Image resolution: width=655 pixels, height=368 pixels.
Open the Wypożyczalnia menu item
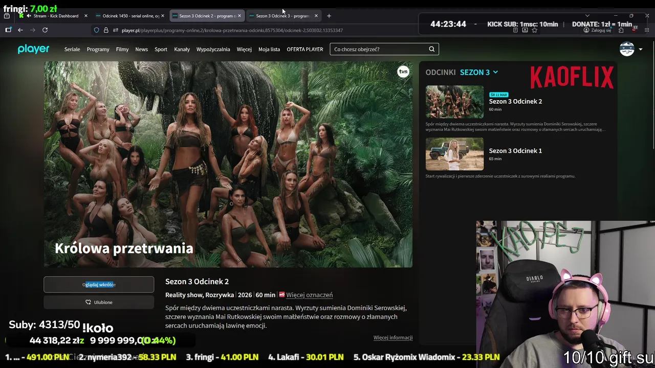tap(213, 49)
